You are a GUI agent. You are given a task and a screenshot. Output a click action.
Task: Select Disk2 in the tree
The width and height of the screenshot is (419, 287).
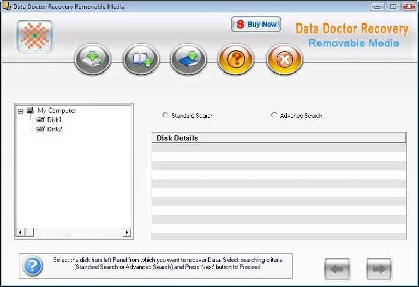[54, 129]
